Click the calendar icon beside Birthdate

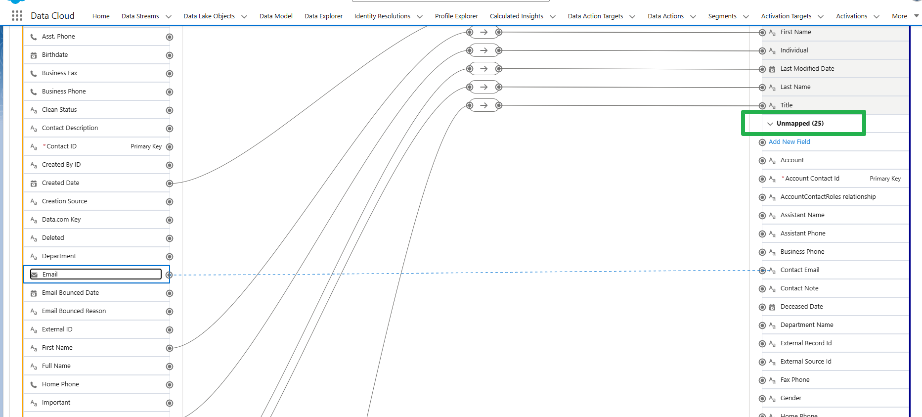click(x=34, y=55)
